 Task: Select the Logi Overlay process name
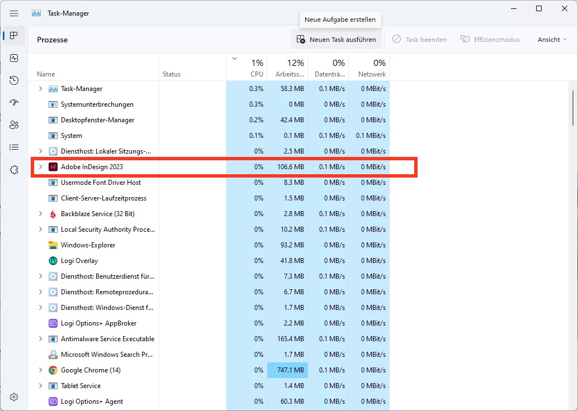[79, 261]
